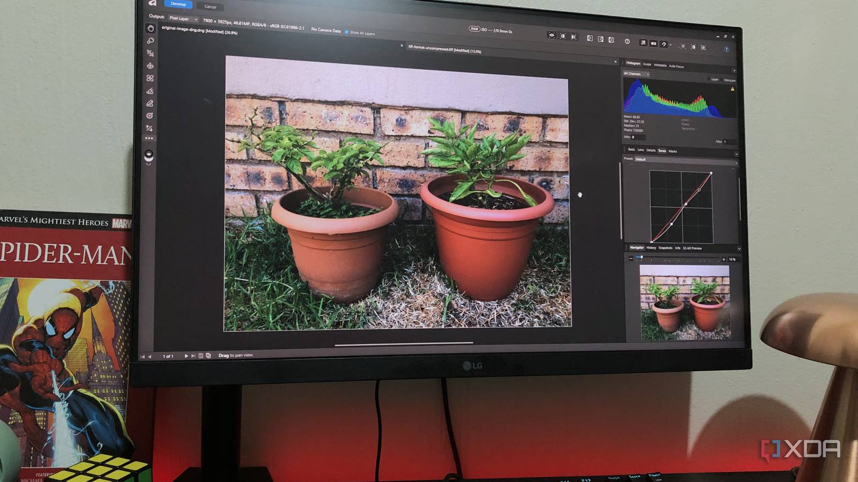Select the White Balance tool
858x482 pixels.
coord(150,65)
